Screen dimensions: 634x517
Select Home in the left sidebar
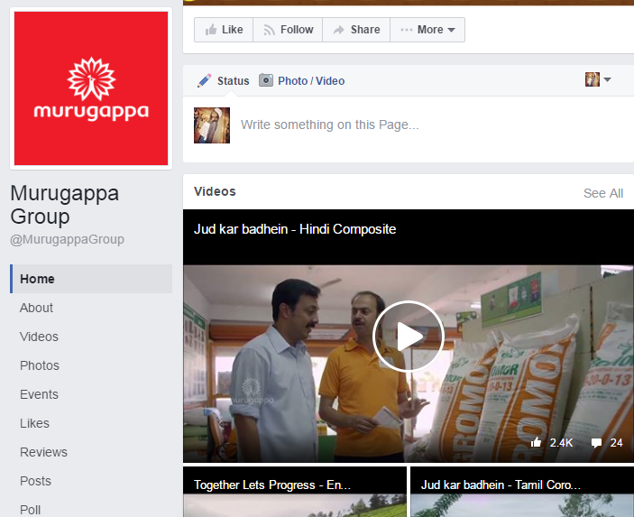91,279
